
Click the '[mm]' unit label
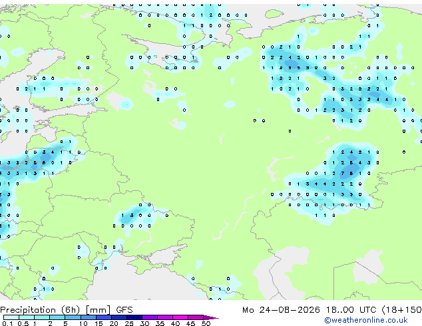pos(99,310)
